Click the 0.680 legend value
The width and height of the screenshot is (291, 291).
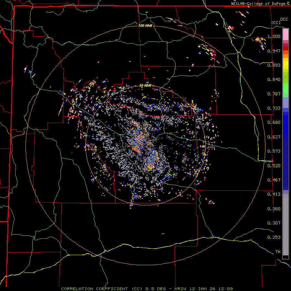[x=274, y=123]
